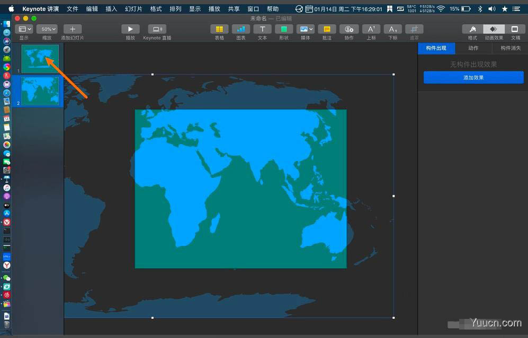Click the Wi-Fi status icon

coord(441,9)
